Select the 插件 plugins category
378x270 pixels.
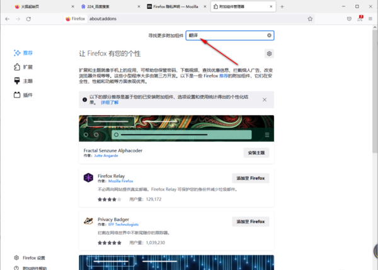coord(23,95)
